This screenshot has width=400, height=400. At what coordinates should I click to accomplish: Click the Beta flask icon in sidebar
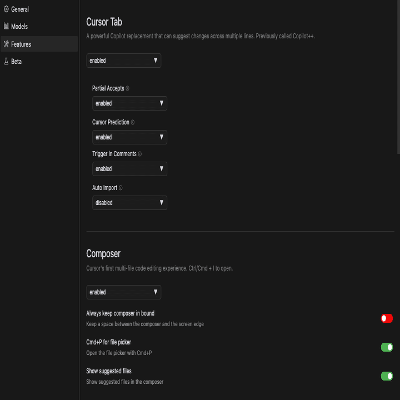6,61
